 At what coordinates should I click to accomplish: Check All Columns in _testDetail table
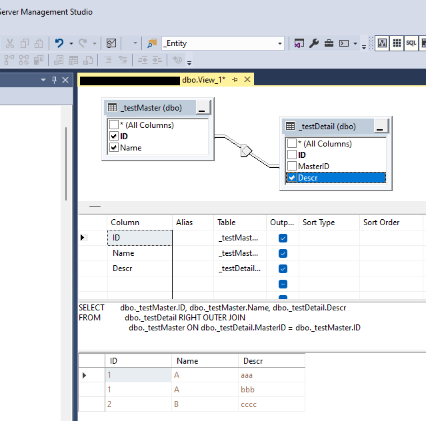tap(292, 143)
